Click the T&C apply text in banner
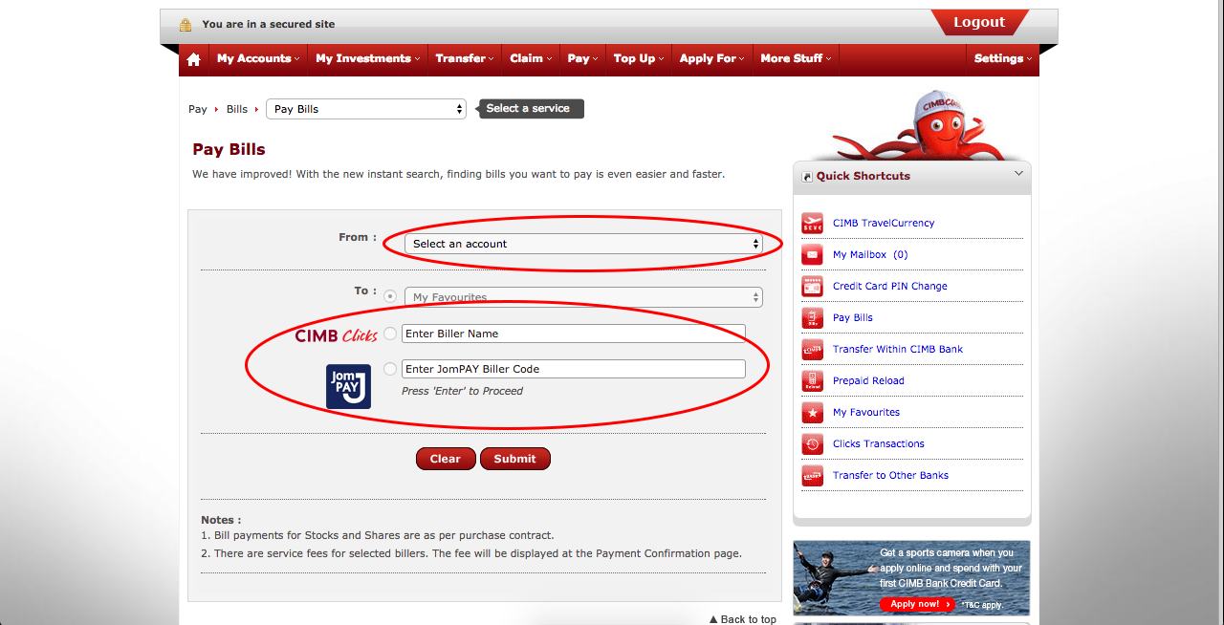The image size is (1224, 625). (982, 605)
